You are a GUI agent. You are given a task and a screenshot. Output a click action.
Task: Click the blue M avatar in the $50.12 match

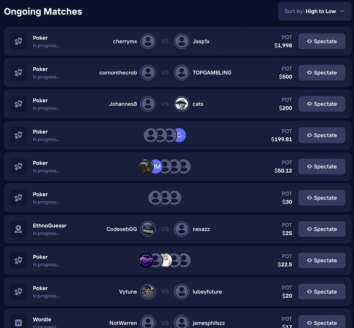pos(157,167)
